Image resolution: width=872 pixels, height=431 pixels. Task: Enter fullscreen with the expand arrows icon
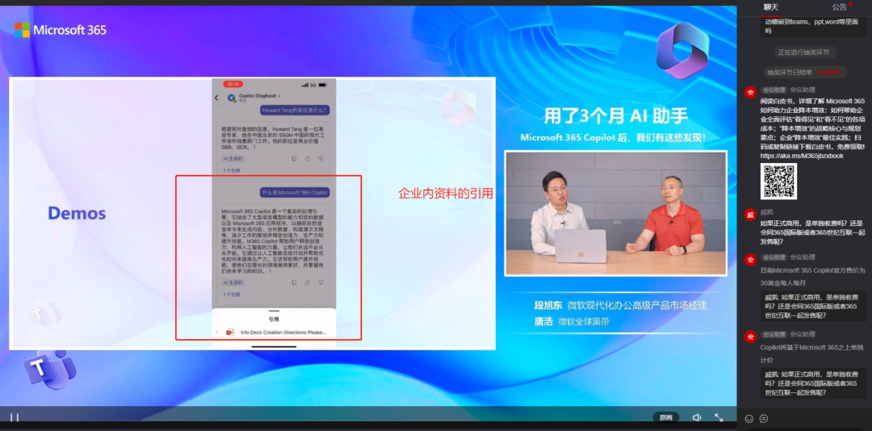[719, 417]
